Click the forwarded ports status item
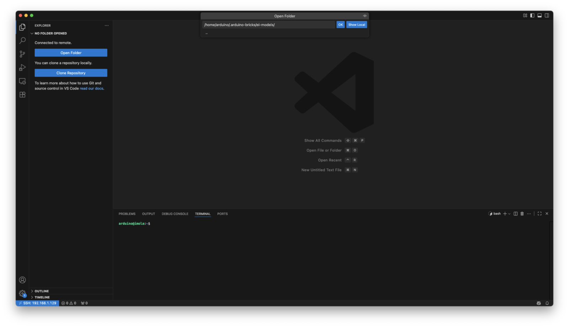Image resolution: width=569 pixels, height=327 pixels. [84, 303]
